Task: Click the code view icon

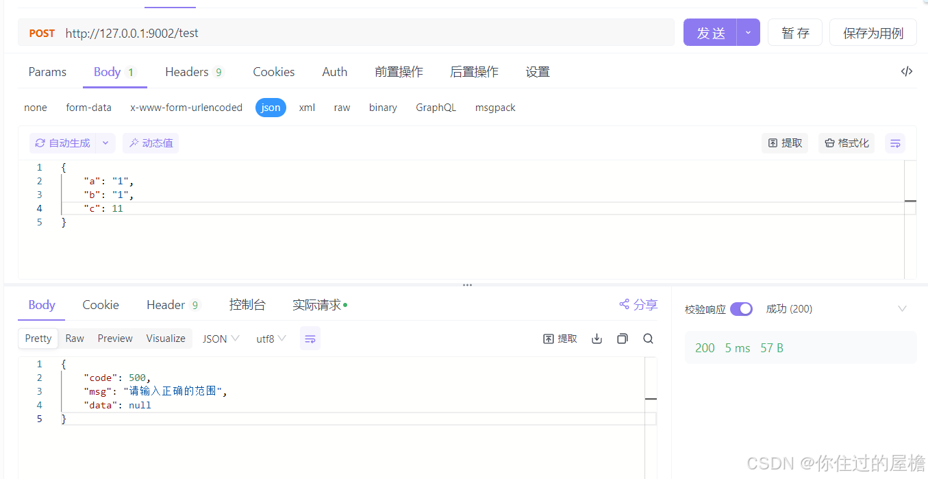Action: click(x=907, y=71)
